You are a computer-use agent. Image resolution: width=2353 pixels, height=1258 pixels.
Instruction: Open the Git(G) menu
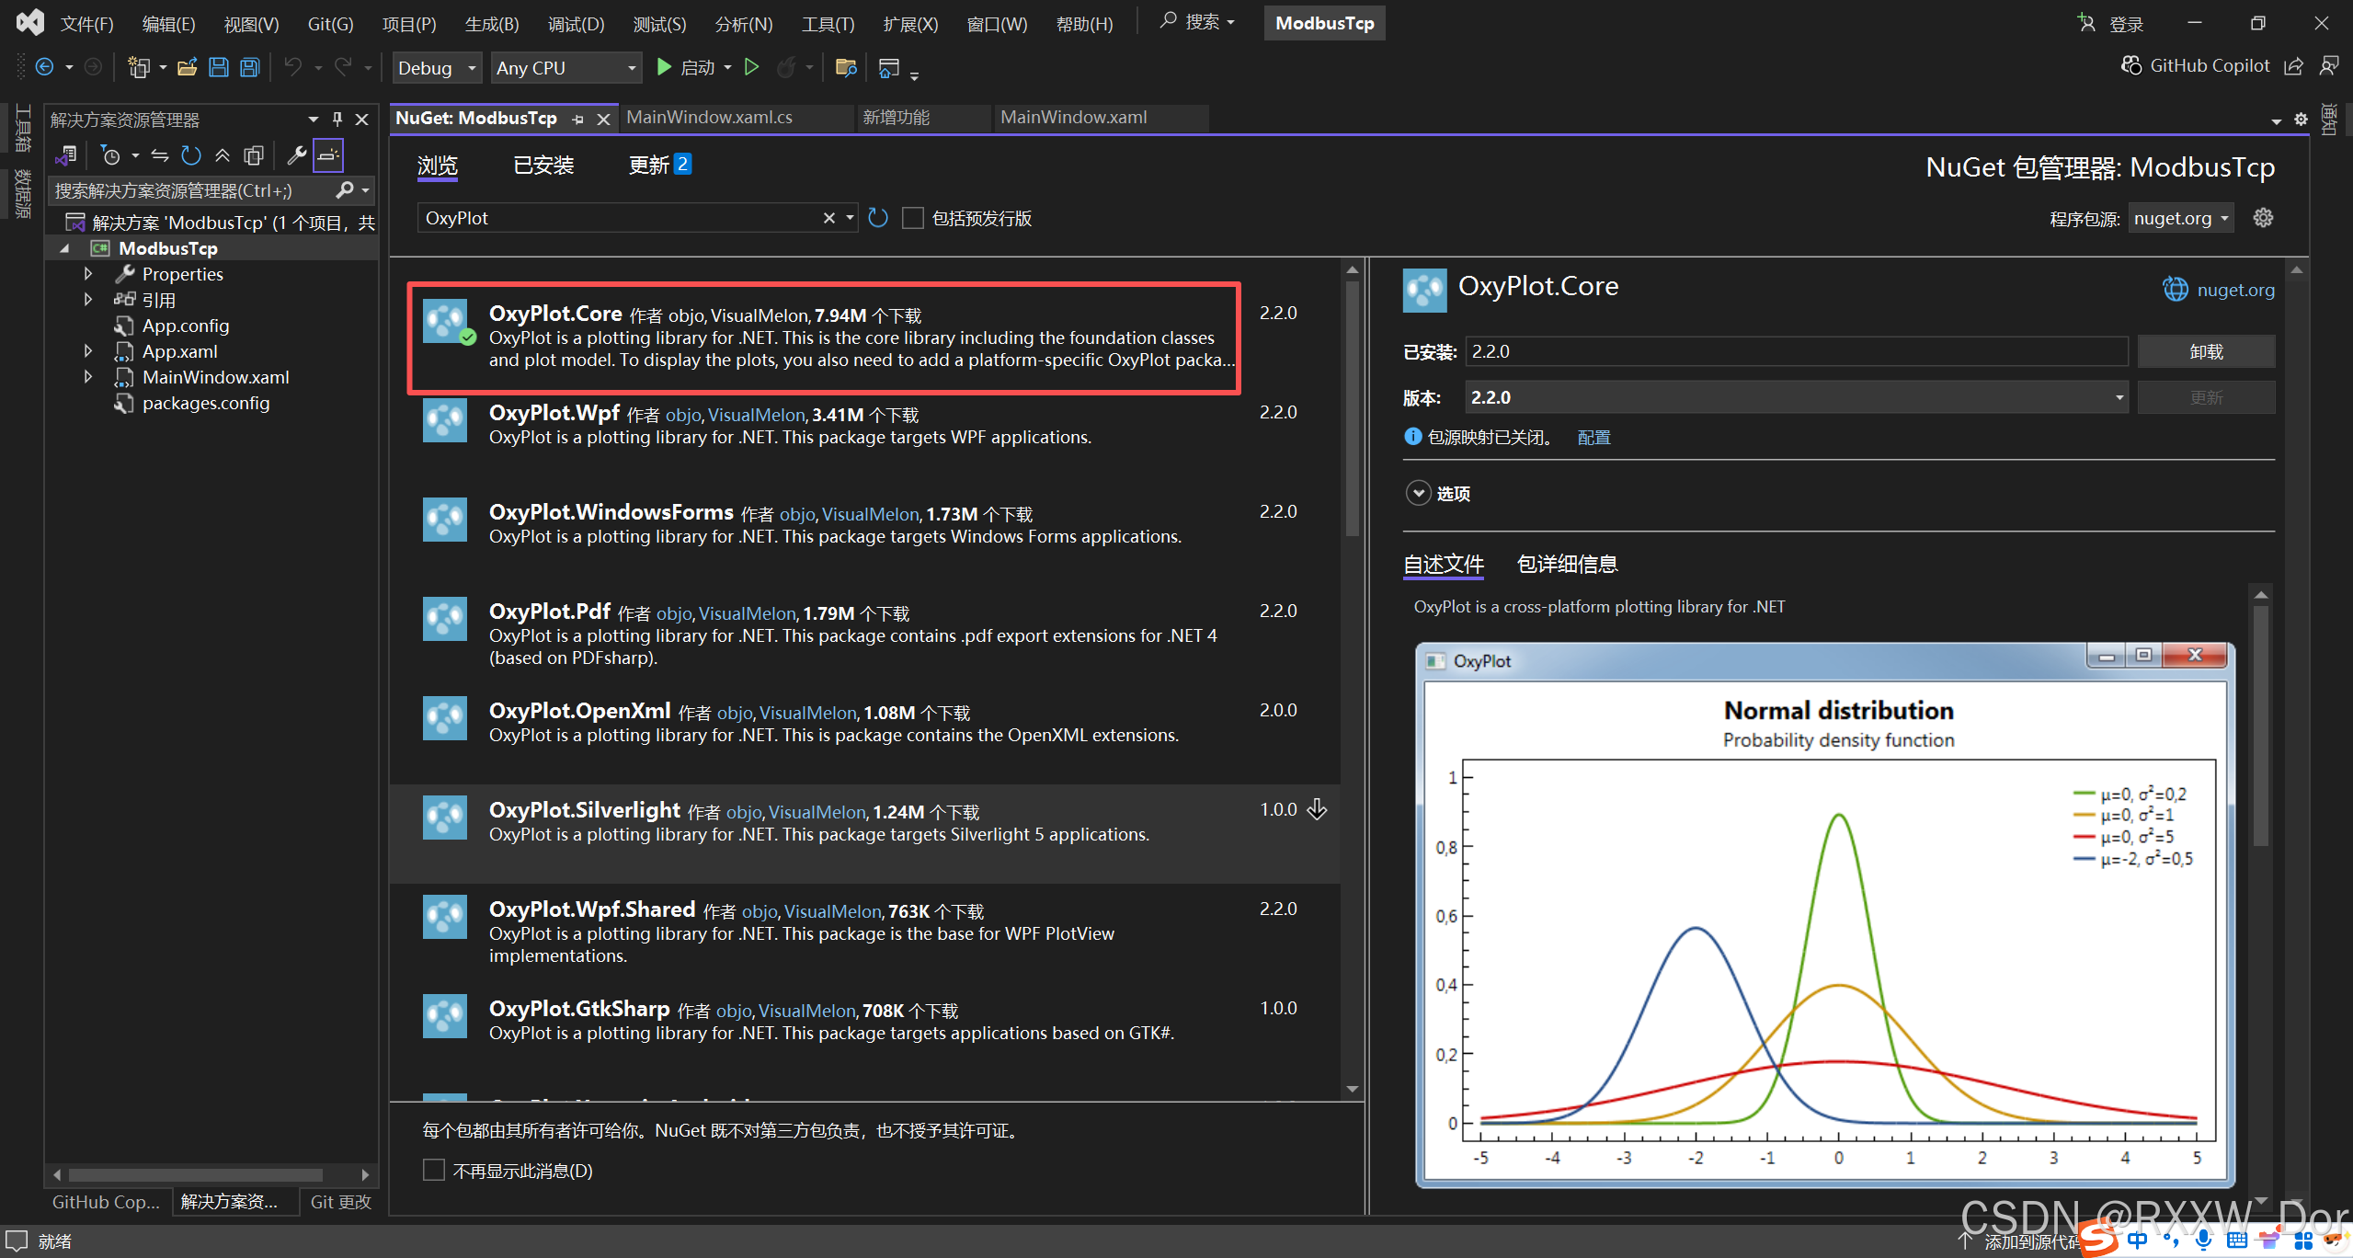330,24
